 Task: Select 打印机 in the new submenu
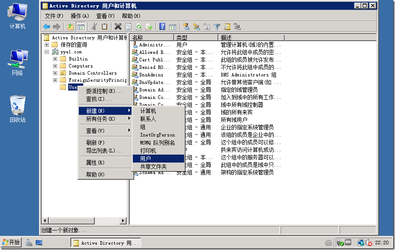click(x=159, y=151)
